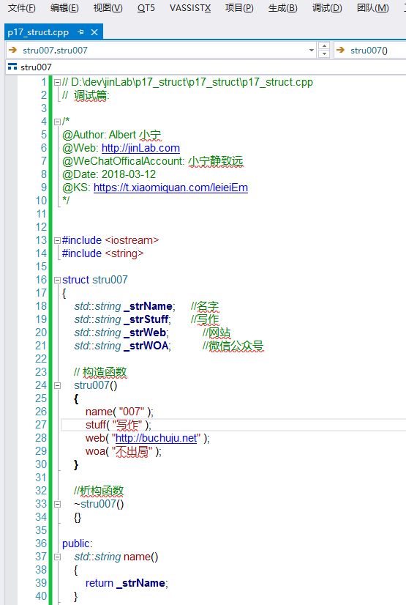Image resolution: width=406 pixels, height=605 pixels.
Task: Open the http://jinLab.com link
Action: point(140,148)
